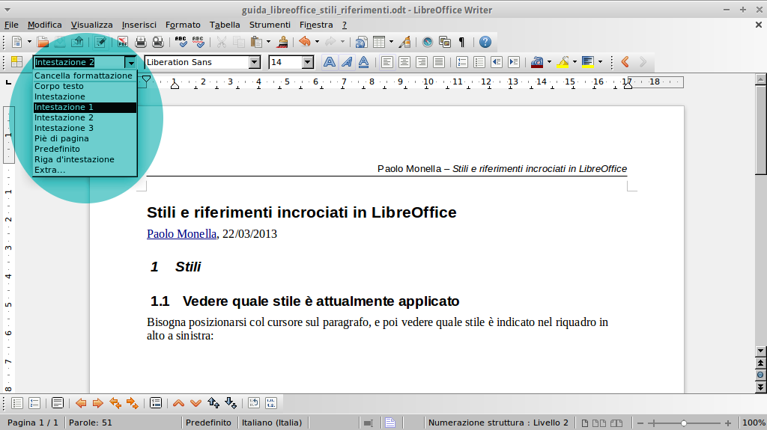Apply yellow paragraph background color
Image resolution: width=767 pixels, height=430 pixels.
point(588,62)
